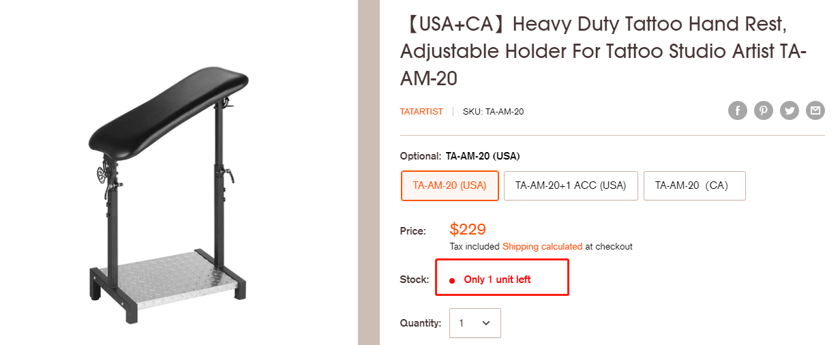Click the Stock label

coord(415,280)
